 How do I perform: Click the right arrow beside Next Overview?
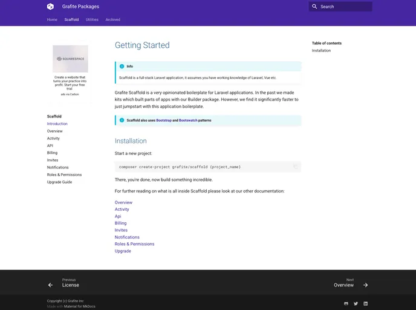pyautogui.click(x=366, y=285)
